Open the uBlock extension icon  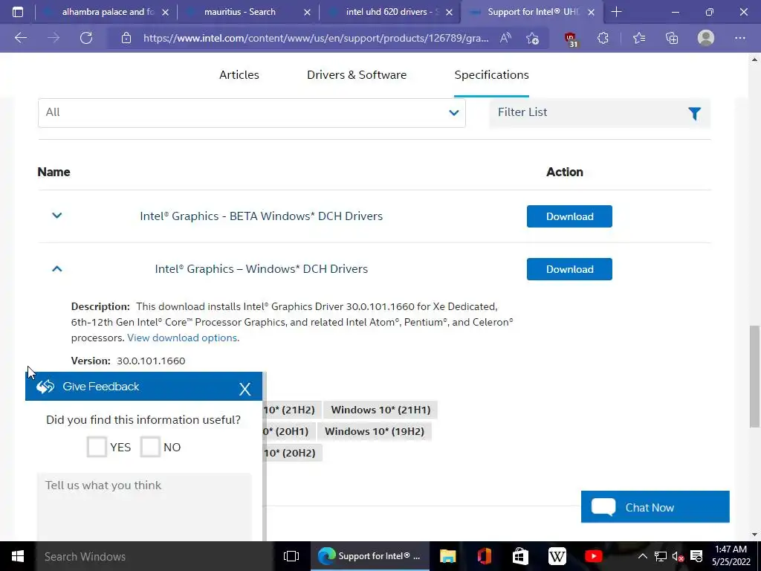coord(571,39)
